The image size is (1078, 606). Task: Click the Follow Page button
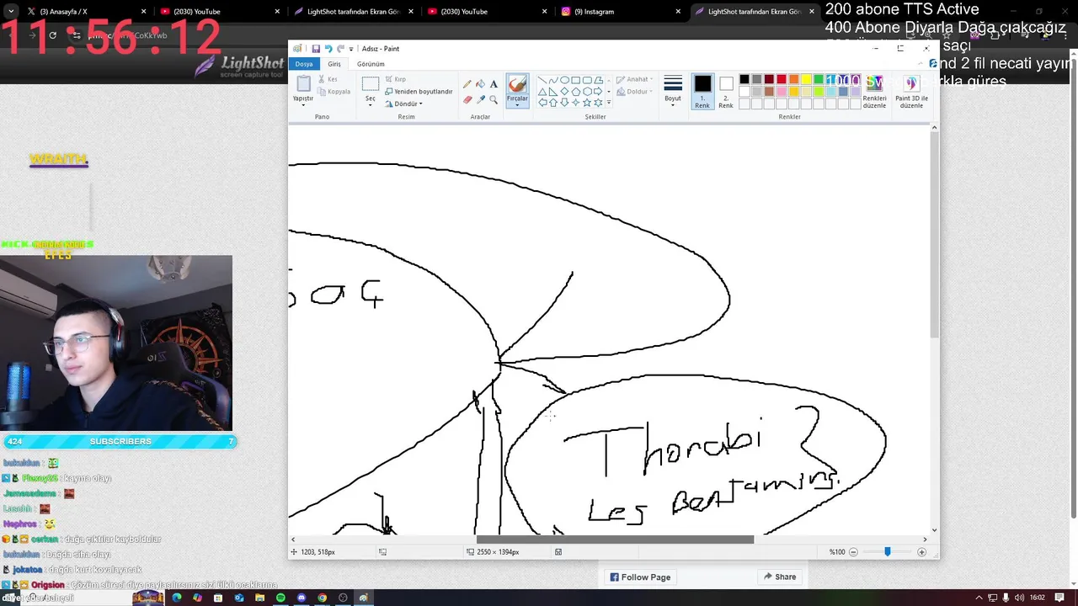(x=640, y=577)
